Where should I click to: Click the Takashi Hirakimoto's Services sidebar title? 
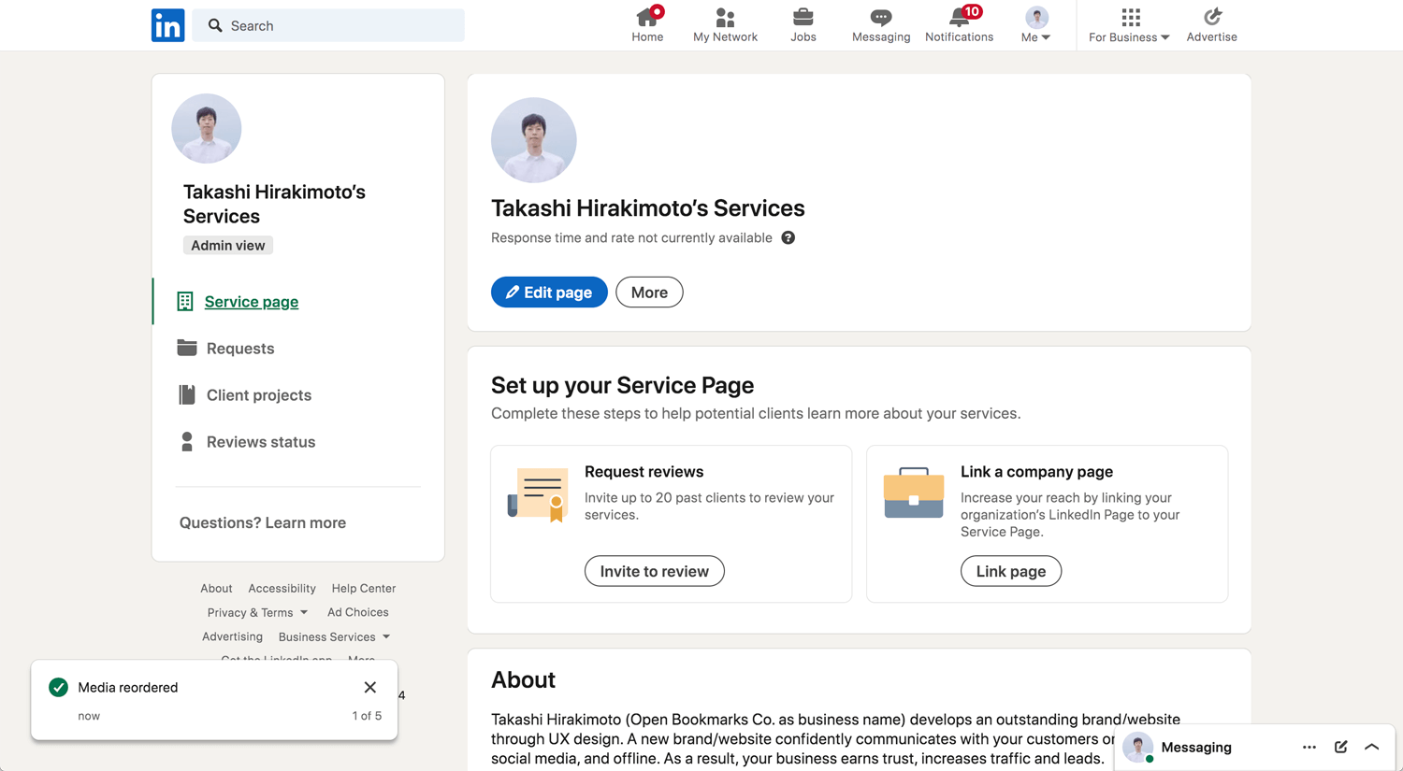(274, 204)
